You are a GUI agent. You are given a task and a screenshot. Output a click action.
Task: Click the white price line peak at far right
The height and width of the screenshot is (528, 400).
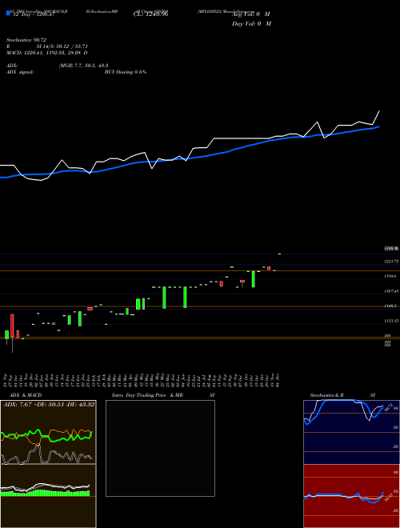click(379, 111)
